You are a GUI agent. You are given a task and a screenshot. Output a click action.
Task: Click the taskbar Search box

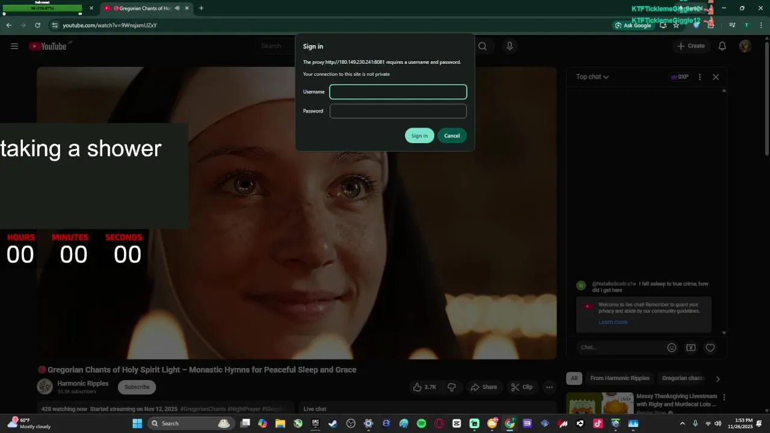pyautogui.click(x=190, y=423)
